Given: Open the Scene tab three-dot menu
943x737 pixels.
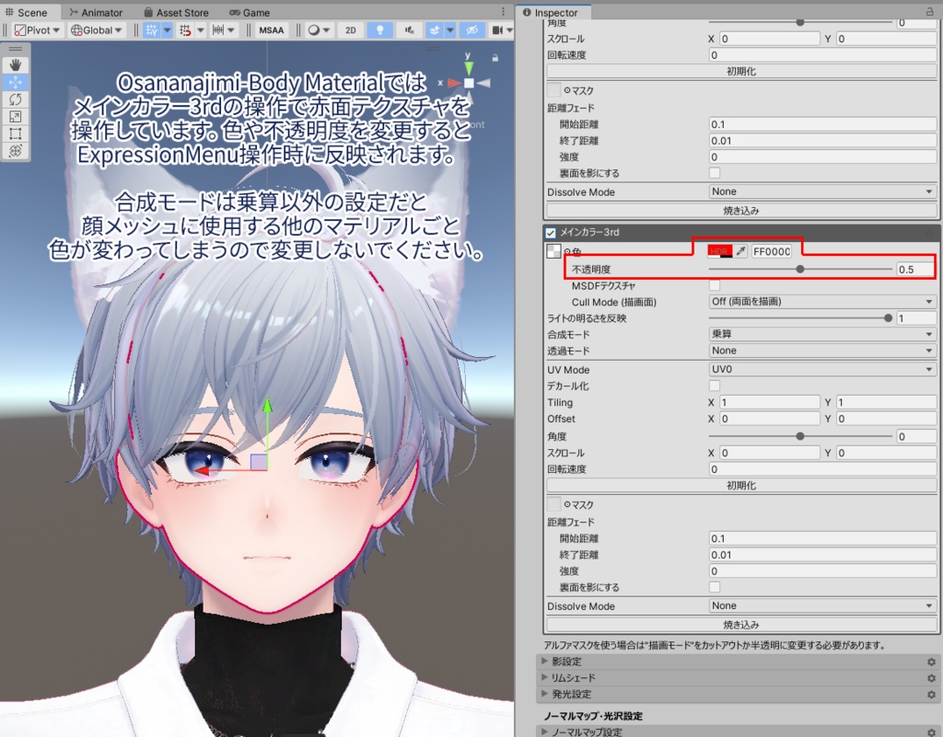Looking at the screenshot, I should click(x=504, y=12).
